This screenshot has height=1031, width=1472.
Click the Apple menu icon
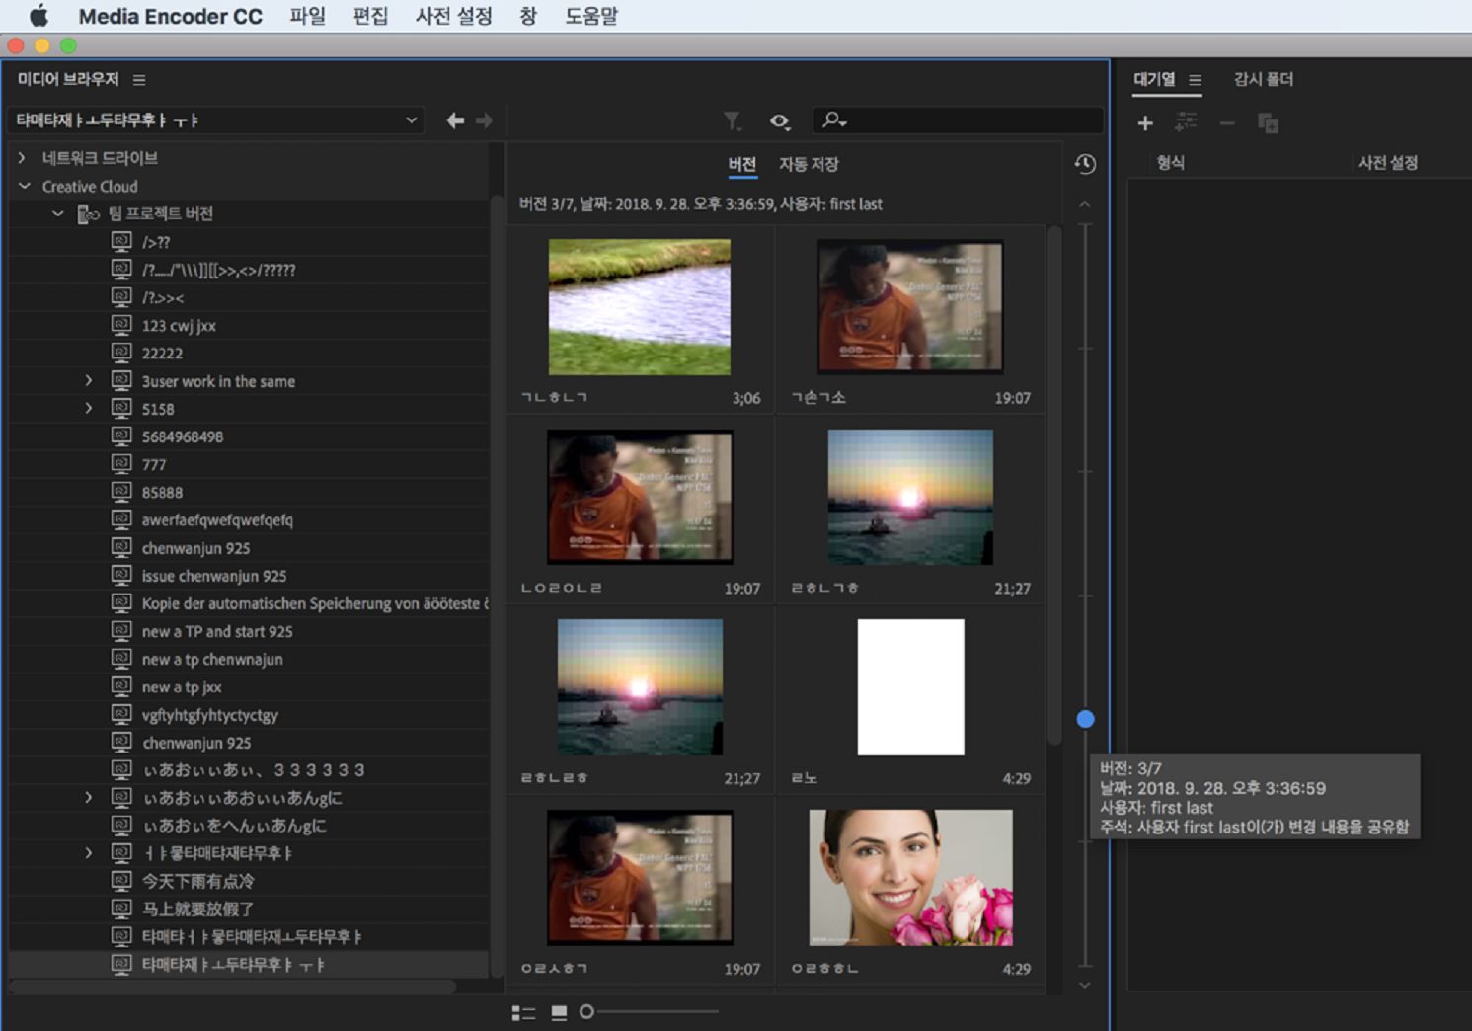[x=39, y=16]
